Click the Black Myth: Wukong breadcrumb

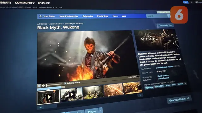tap(74, 24)
